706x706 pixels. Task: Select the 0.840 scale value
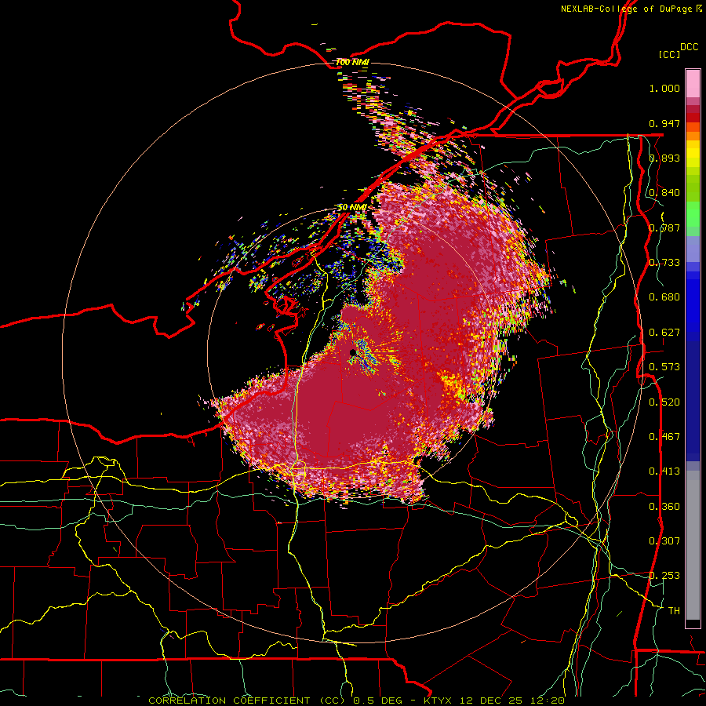click(664, 193)
